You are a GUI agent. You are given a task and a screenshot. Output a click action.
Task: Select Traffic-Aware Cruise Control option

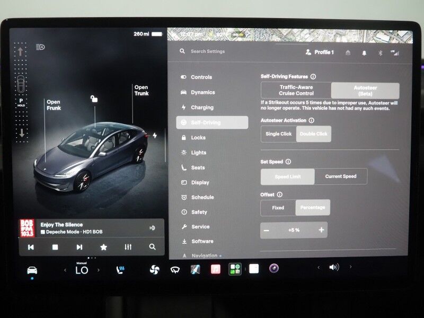[296, 90]
